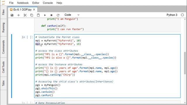This screenshot has height=105, width=187.
Task: Insert a new cell with the plus icon
Action: tap(18, 15)
